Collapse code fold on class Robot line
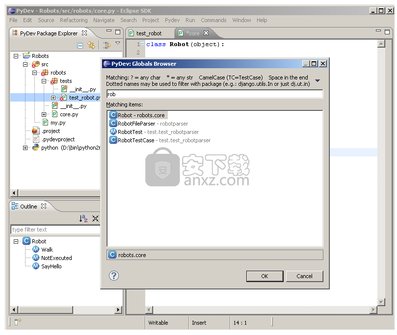 142,44
